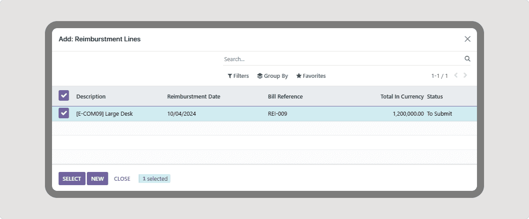
Task: Uncheck the Large Desk row checkbox
Action: (x=64, y=113)
